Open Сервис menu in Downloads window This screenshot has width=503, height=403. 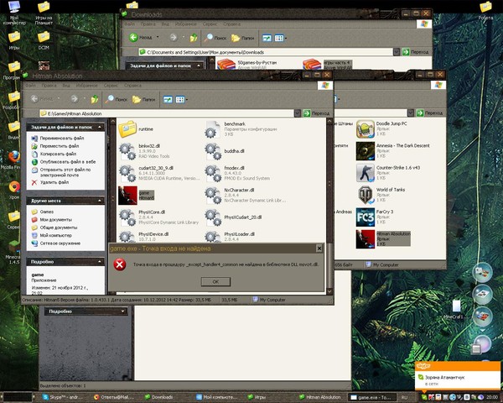click(210, 24)
